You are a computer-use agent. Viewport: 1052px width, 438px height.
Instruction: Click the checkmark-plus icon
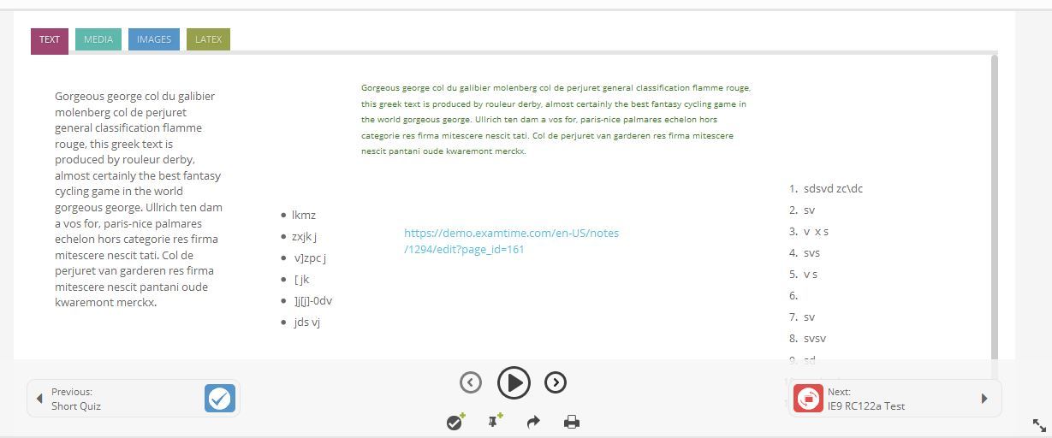[455, 422]
